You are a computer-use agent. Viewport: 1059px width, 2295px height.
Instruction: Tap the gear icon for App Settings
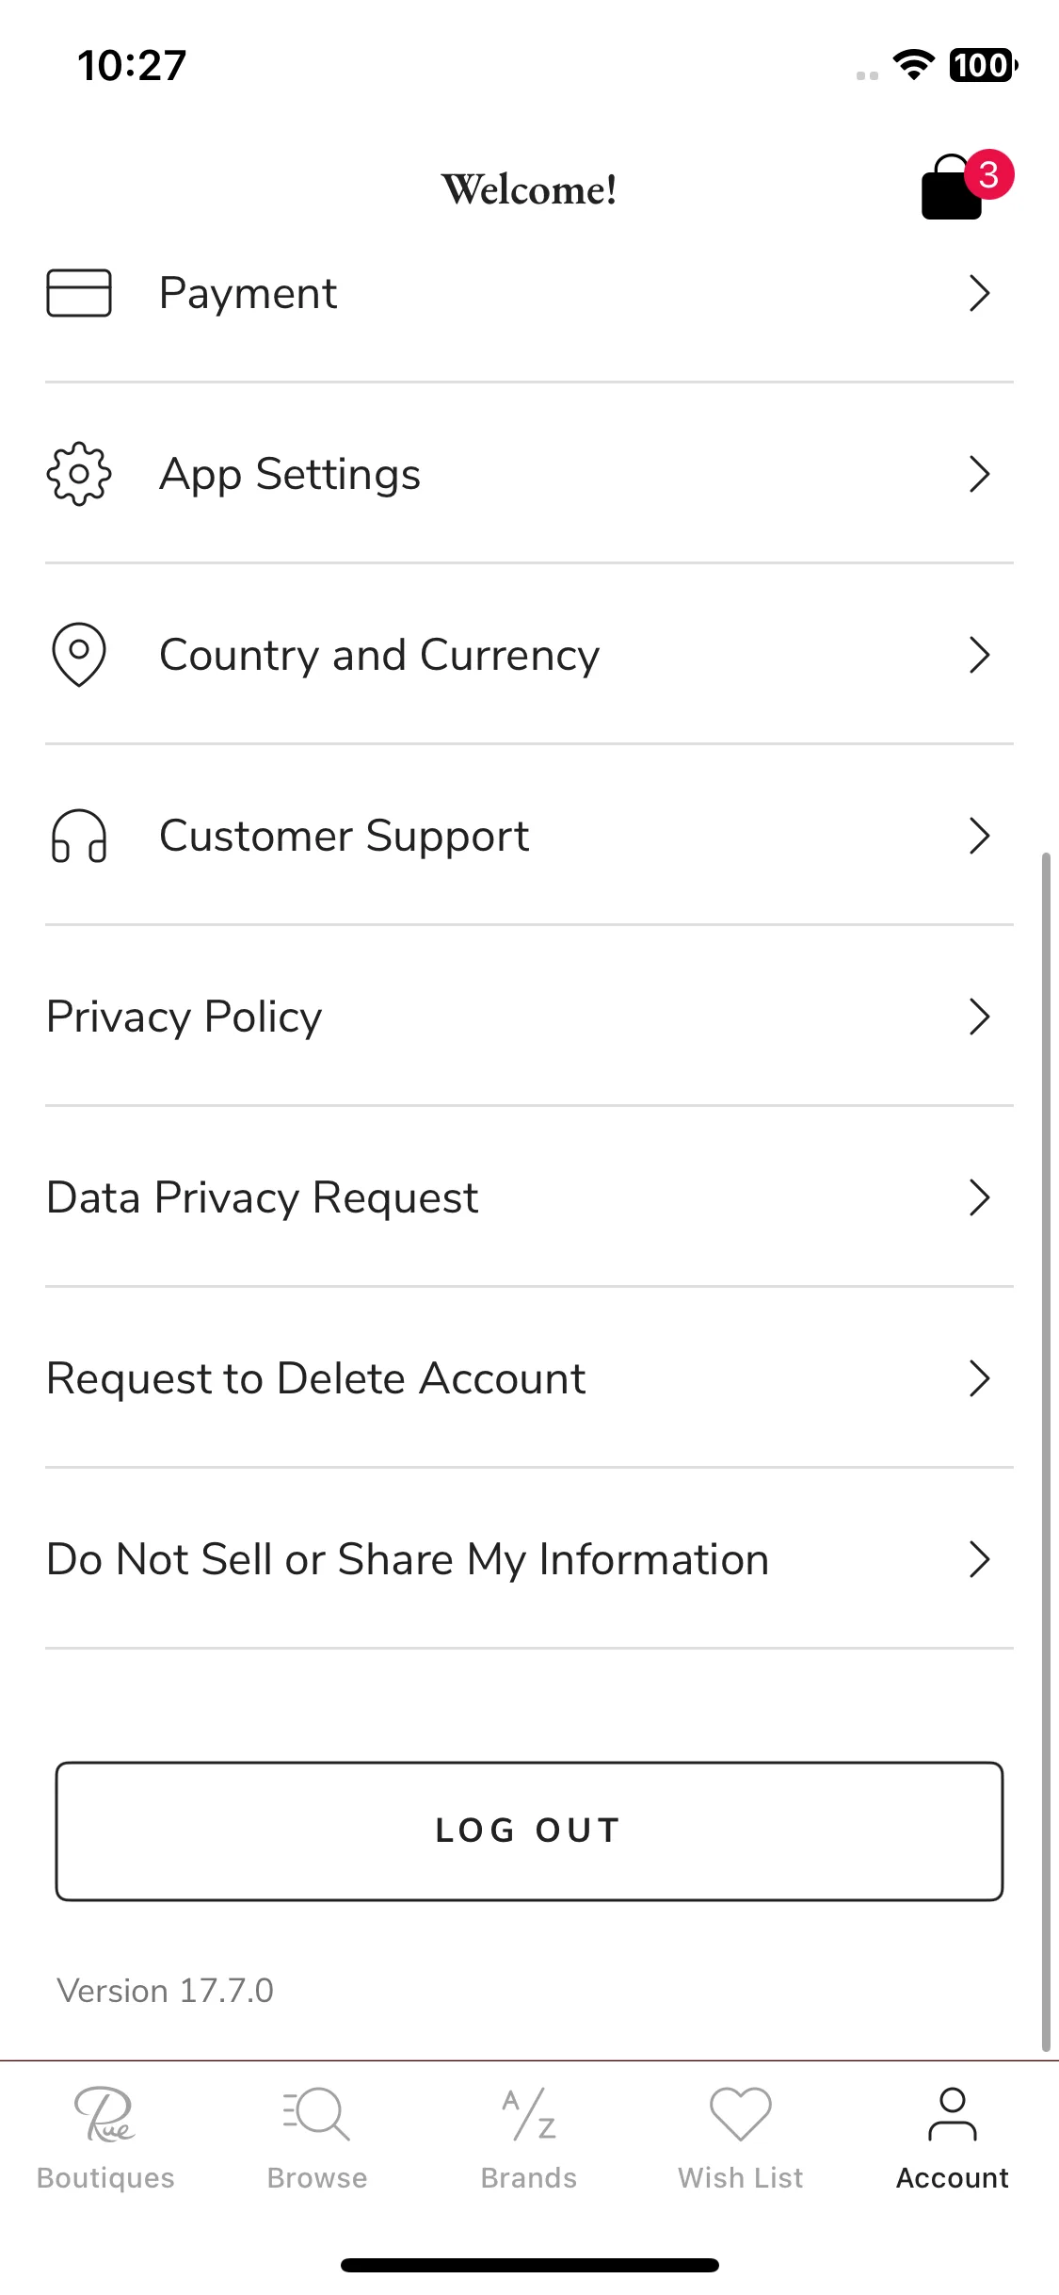79,474
